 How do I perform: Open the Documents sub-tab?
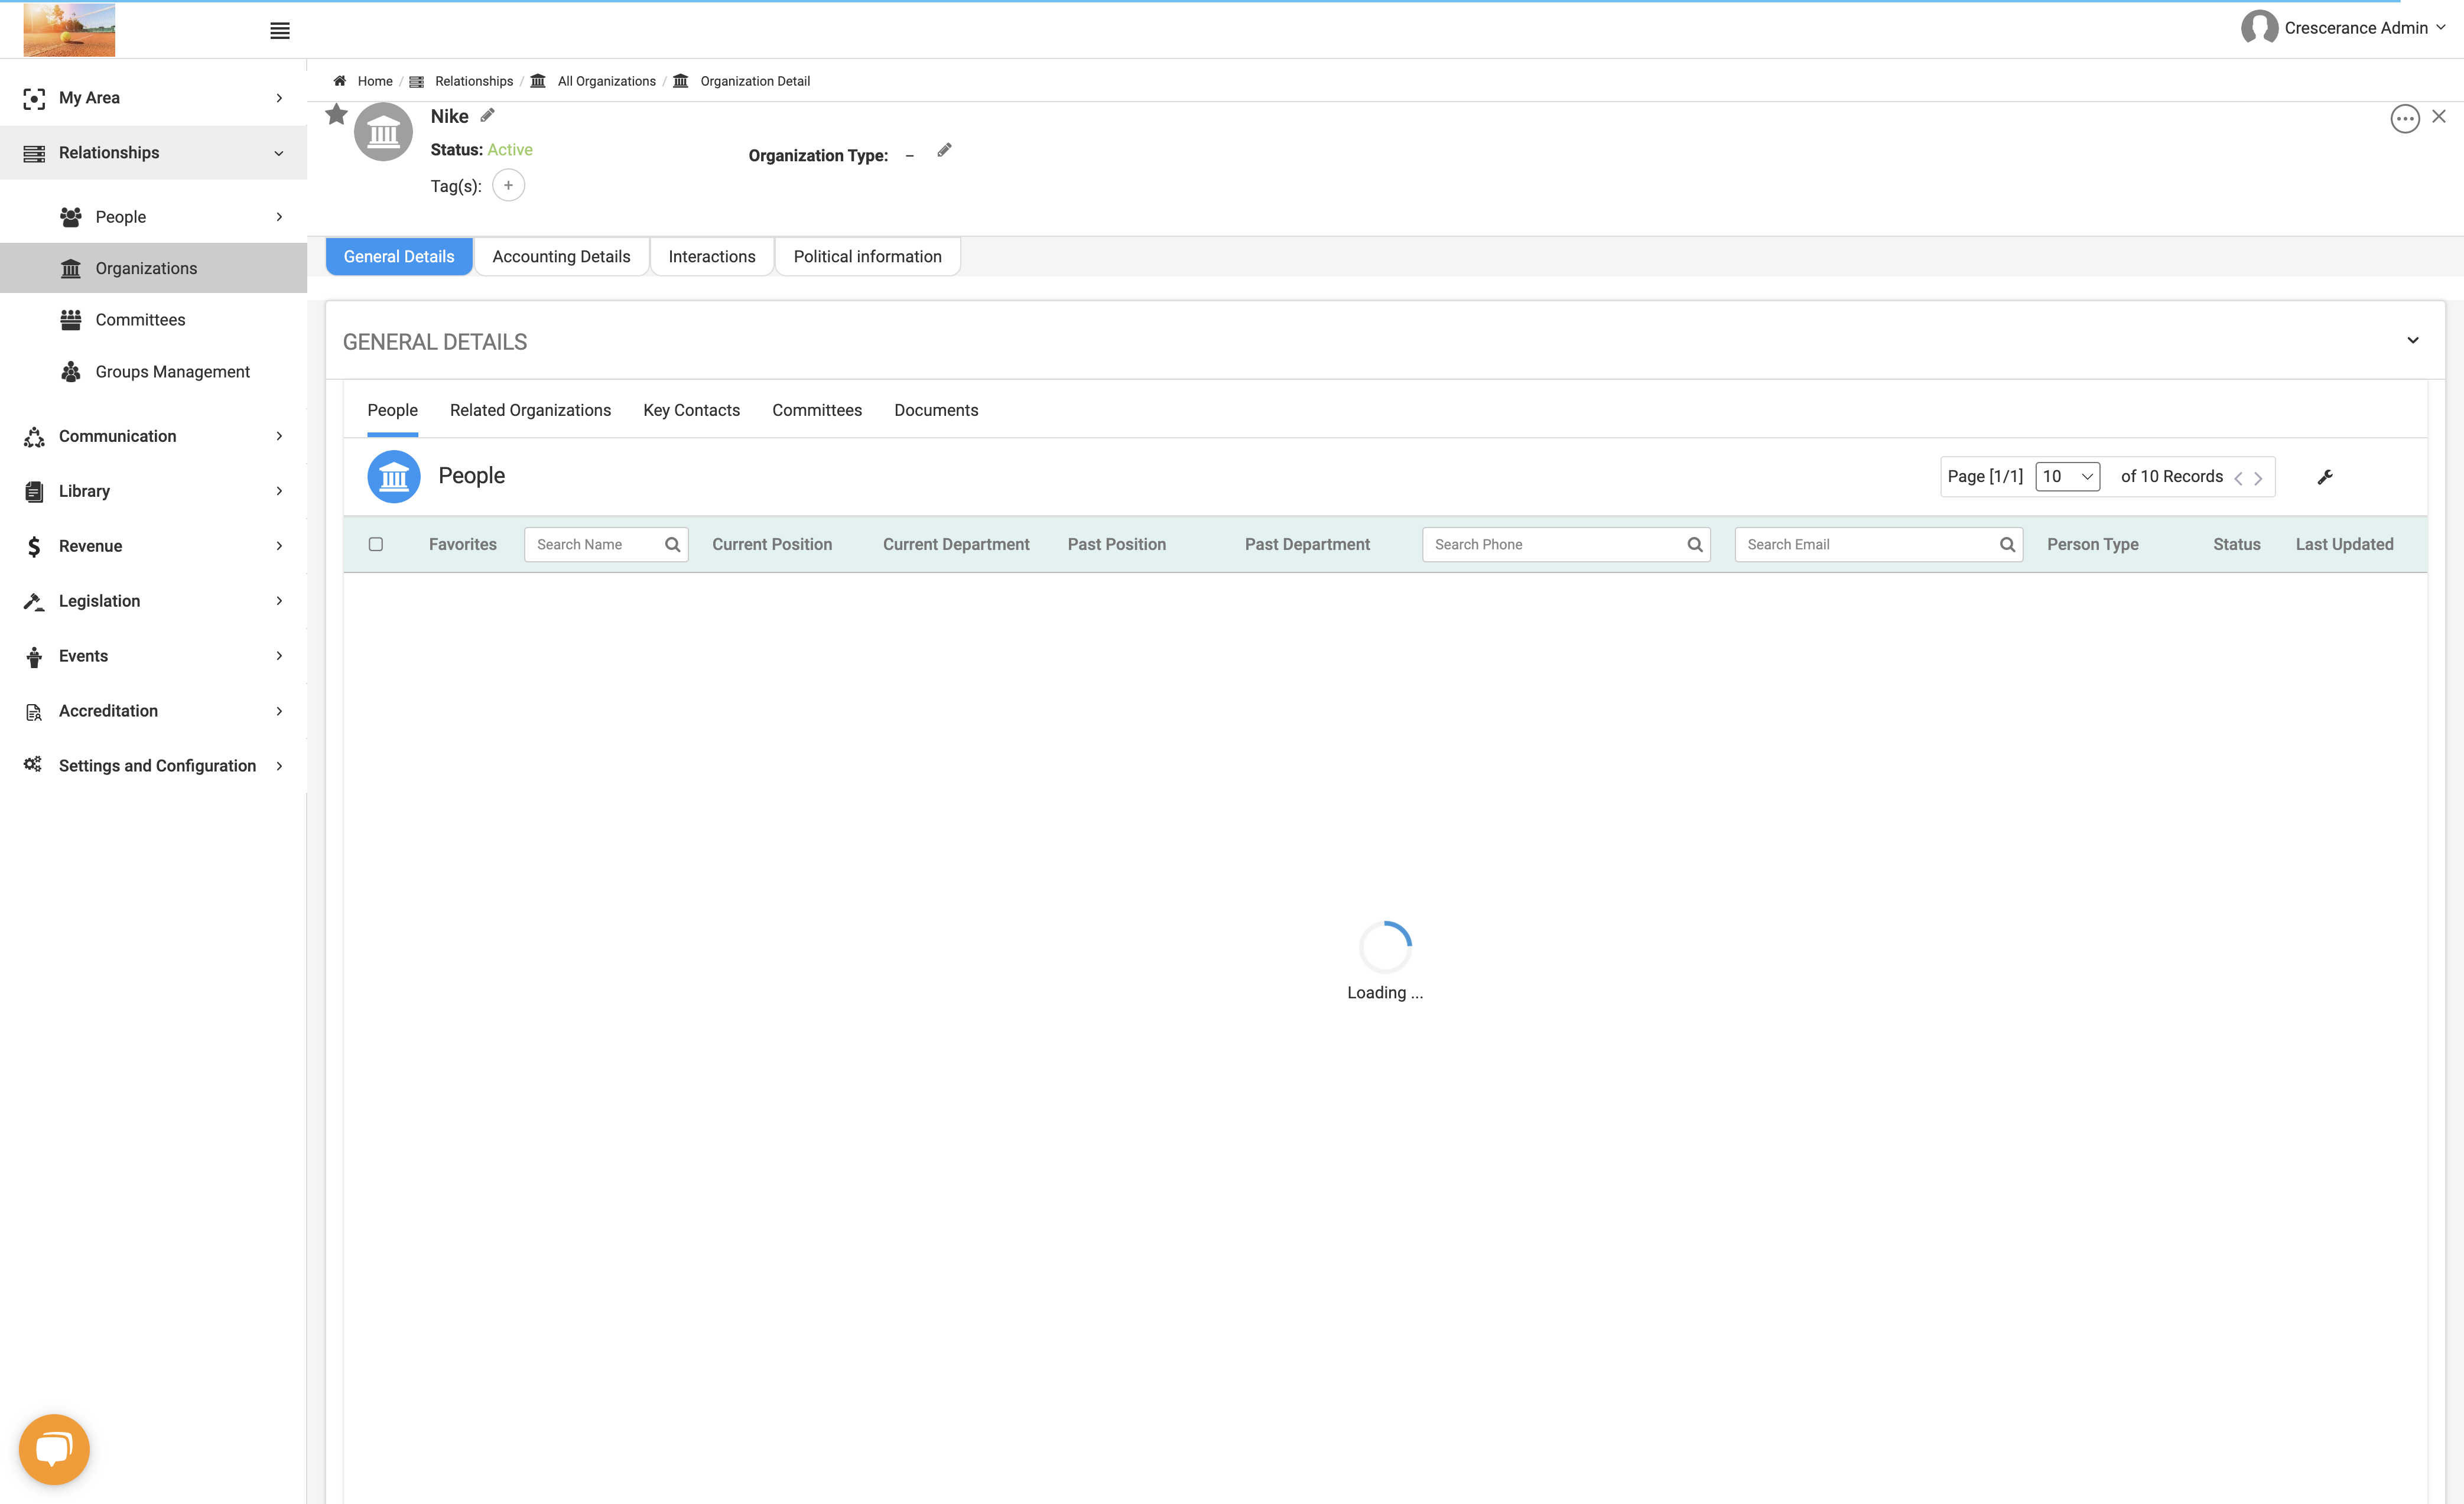[x=936, y=410]
